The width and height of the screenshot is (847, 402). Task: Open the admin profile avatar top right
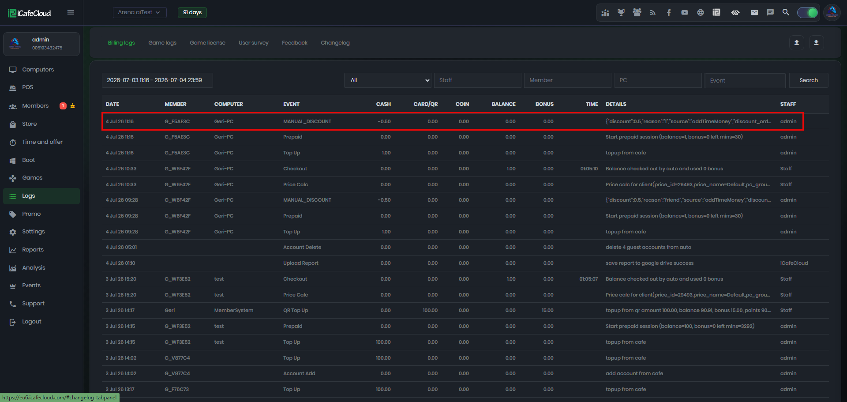tap(832, 12)
